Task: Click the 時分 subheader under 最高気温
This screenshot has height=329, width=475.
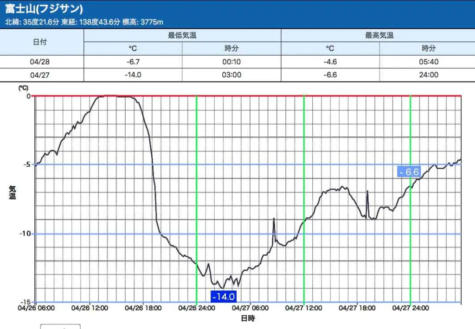Action: 428,49
